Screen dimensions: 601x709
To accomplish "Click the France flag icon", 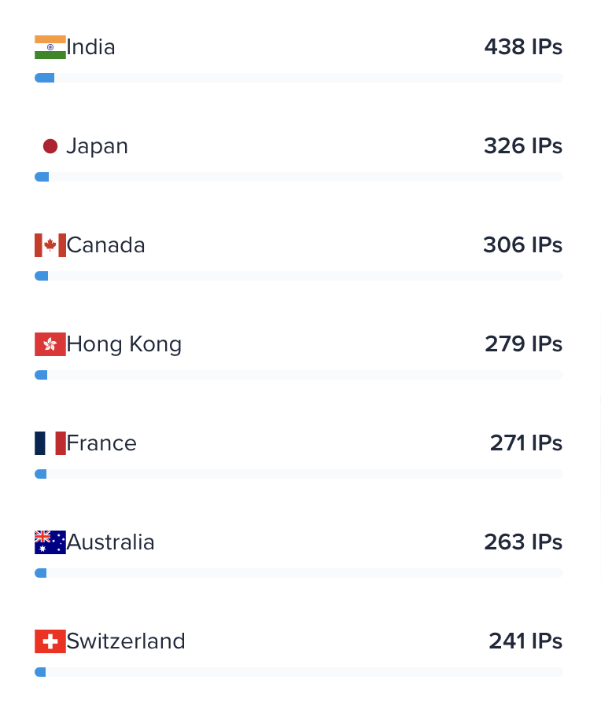I will coord(50,443).
